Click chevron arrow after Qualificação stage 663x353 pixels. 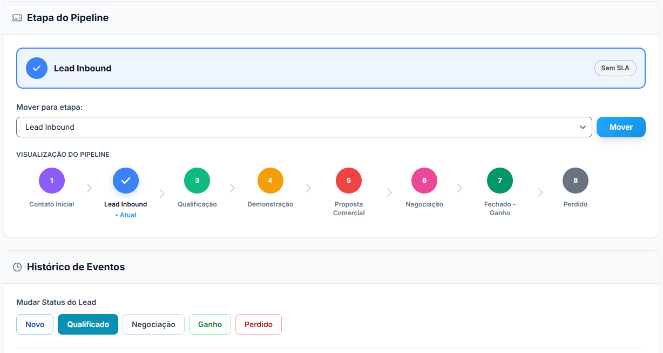pos(232,188)
